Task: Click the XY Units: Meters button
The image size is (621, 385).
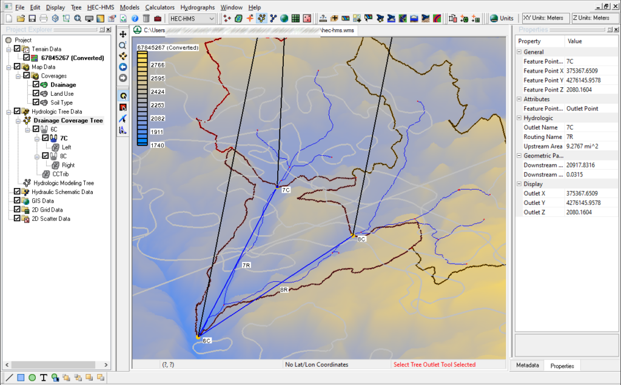Action: click(x=545, y=18)
